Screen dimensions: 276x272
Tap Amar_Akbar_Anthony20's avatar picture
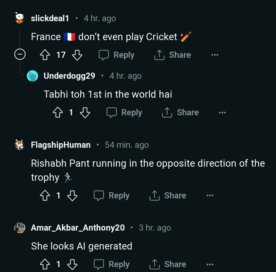coord(20,228)
